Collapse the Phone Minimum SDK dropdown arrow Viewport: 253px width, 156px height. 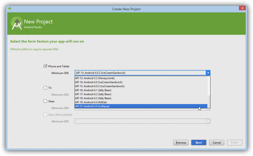click(x=208, y=73)
